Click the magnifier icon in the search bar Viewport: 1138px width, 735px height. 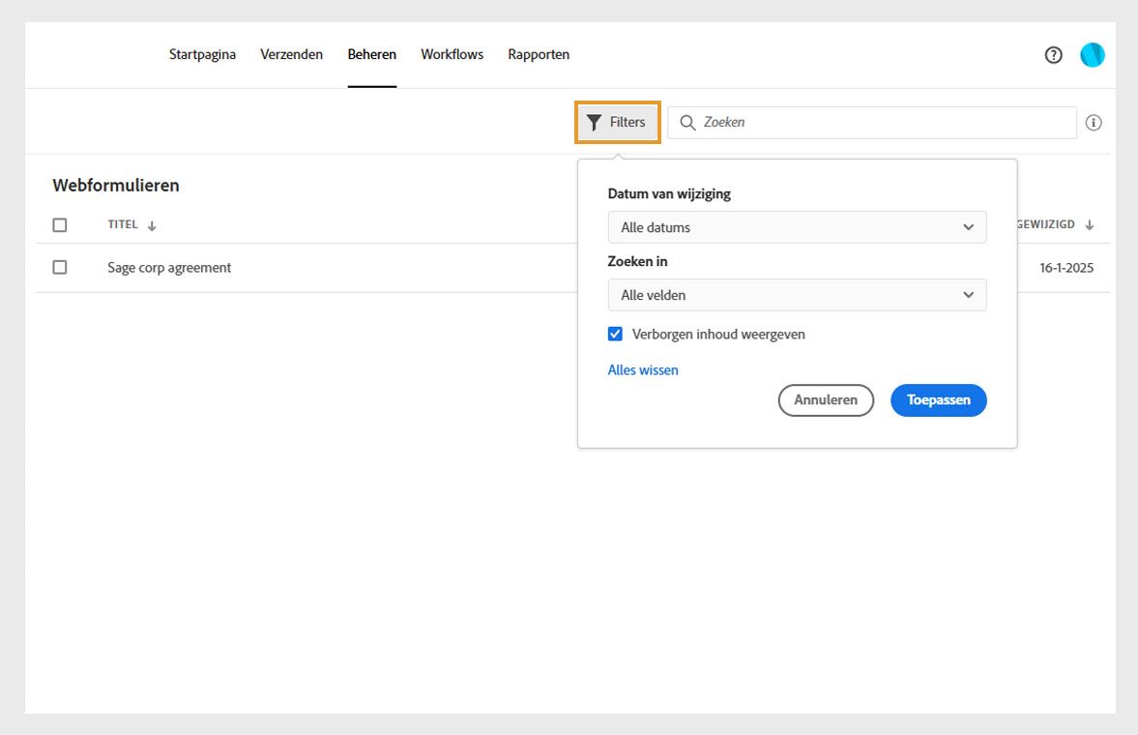coord(687,123)
